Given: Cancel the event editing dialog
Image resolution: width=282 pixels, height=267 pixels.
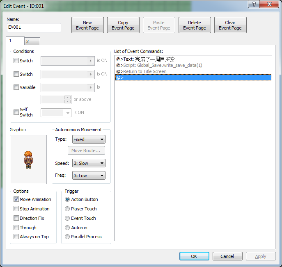Looking at the screenshot, I should [227, 256].
